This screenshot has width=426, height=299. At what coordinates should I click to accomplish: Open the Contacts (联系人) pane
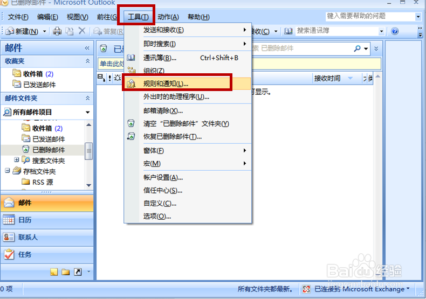pos(47,237)
